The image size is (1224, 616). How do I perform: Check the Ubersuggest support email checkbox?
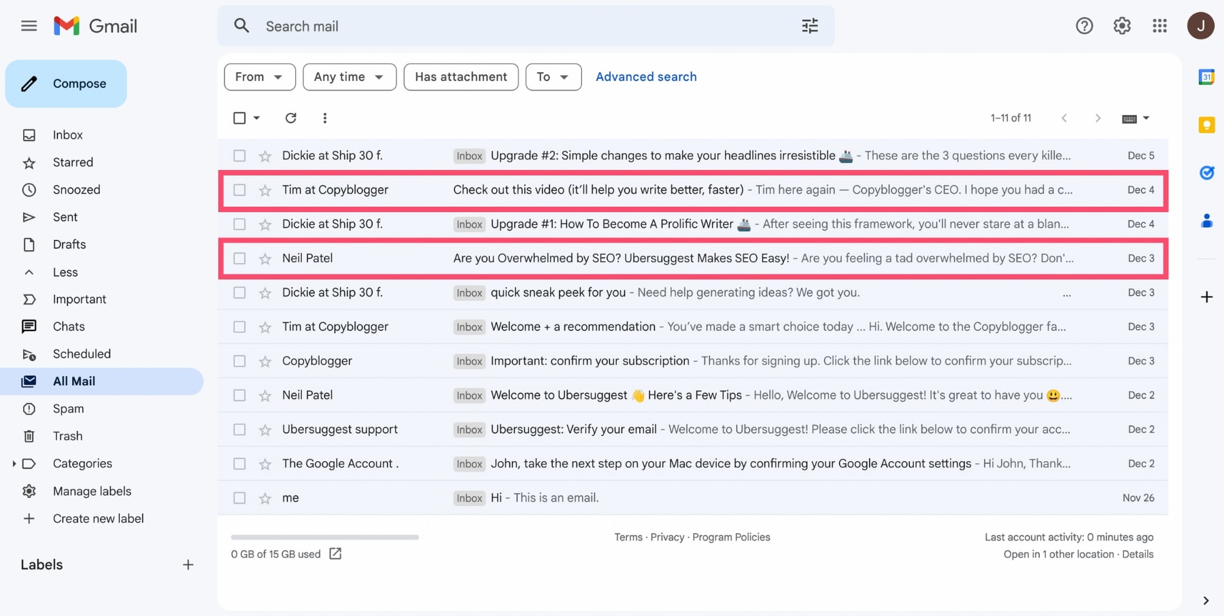click(x=239, y=430)
